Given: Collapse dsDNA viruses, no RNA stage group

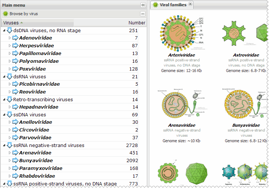Looking at the screenshot, I should point(4,30).
